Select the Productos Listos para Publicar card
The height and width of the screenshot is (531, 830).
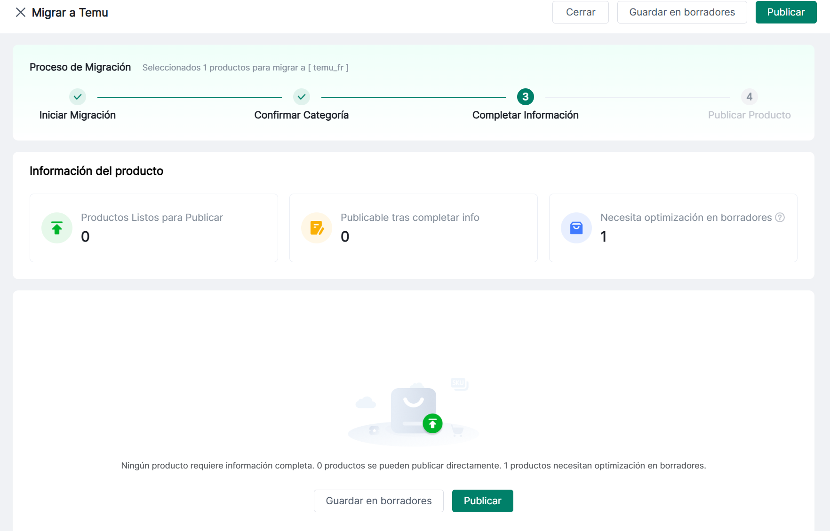point(153,228)
